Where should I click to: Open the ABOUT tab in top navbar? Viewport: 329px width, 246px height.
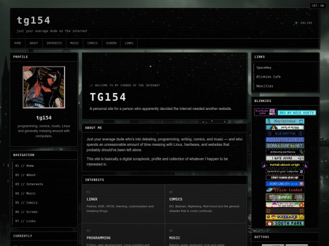pos(34,43)
